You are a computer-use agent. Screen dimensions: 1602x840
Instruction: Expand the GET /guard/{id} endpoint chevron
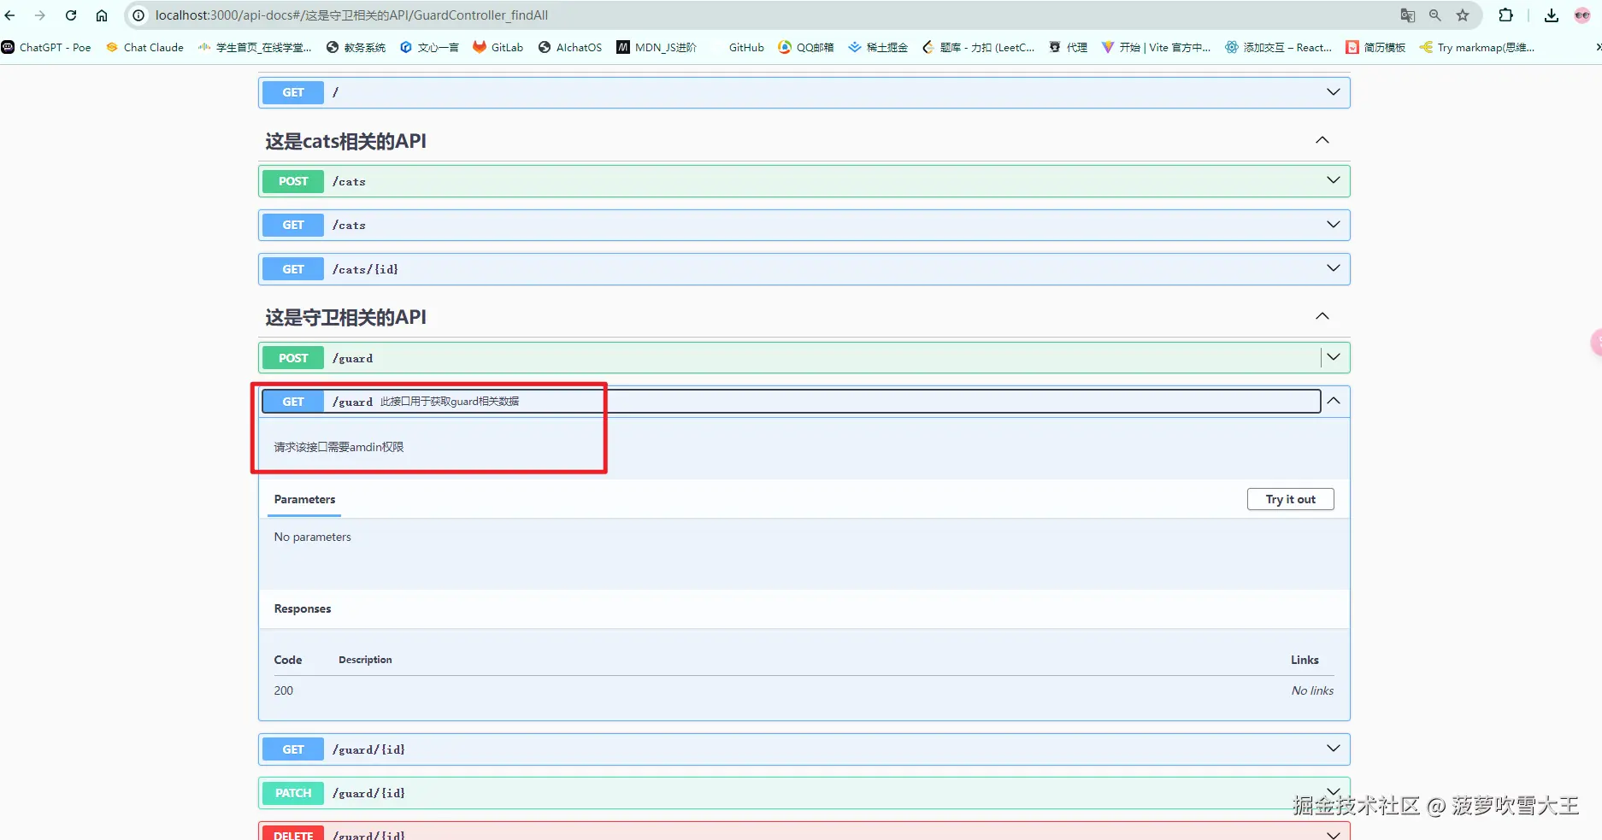point(1333,749)
